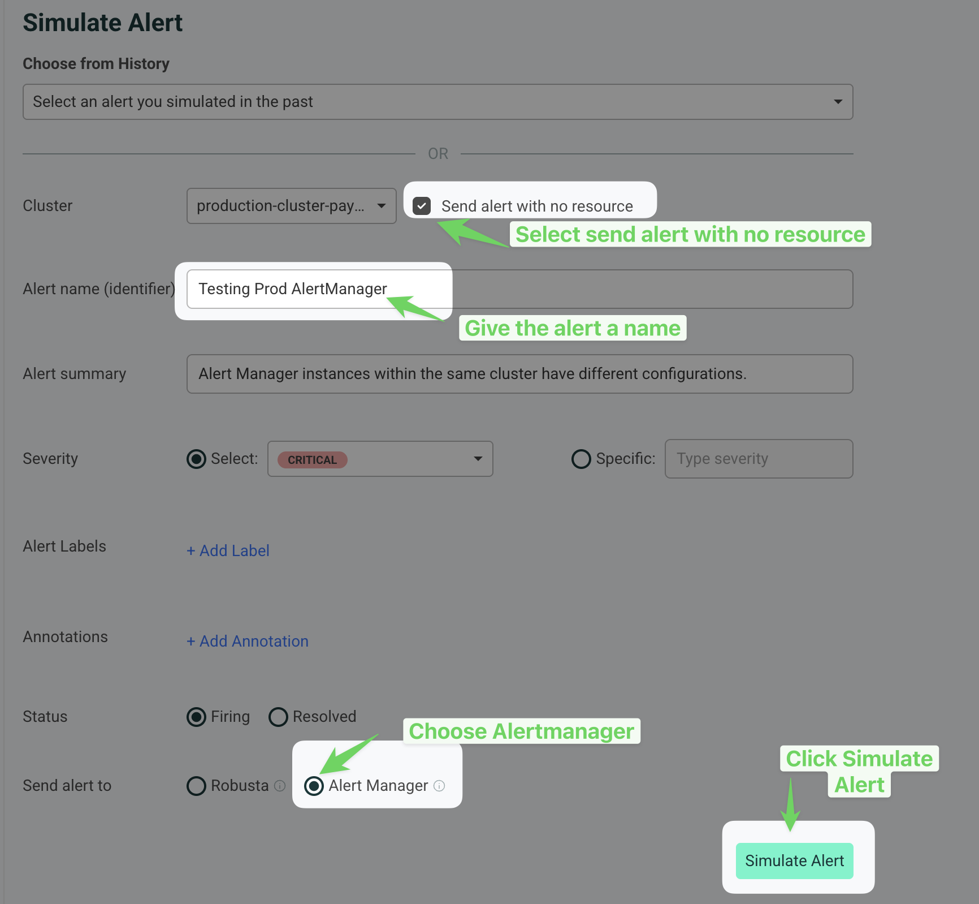The width and height of the screenshot is (979, 904).
Task: Open the alert history dropdown
Action: [x=437, y=102]
